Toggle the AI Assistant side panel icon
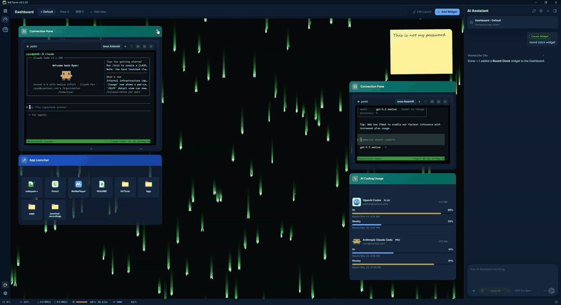 [x=555, y=11]
